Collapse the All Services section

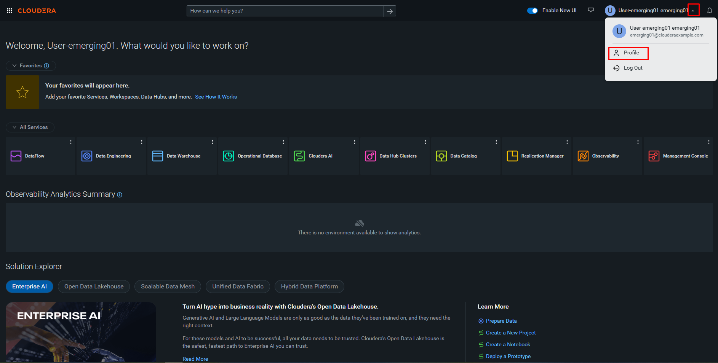click(x=30, y=127)
